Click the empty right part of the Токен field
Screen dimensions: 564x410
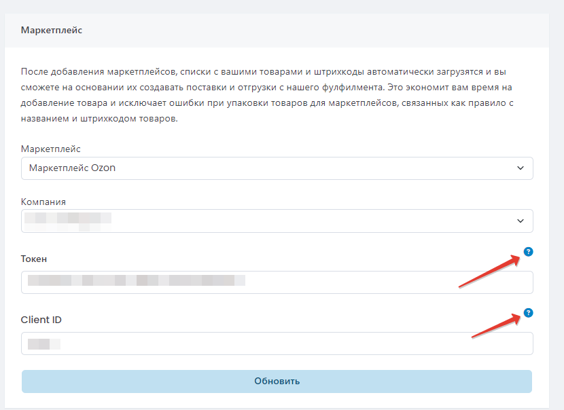pyautogui.click(x=408, y=282)
